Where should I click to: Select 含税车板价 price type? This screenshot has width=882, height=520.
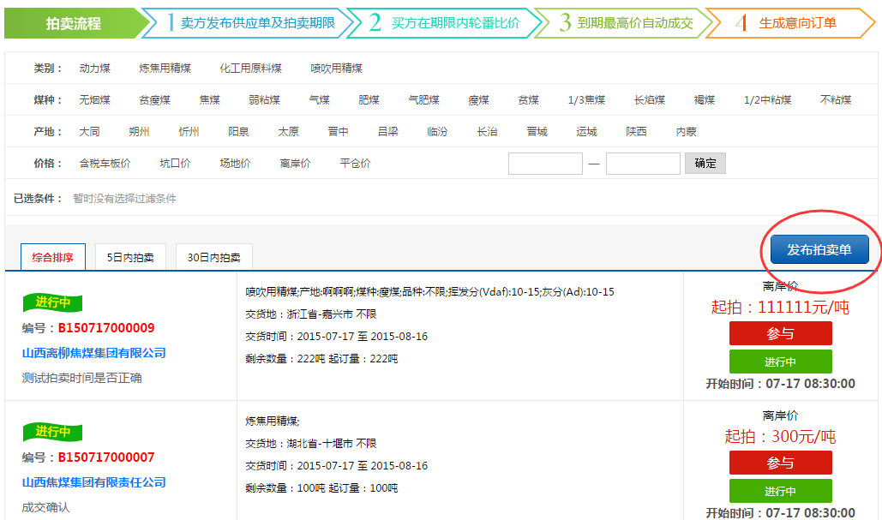point(105,164)
